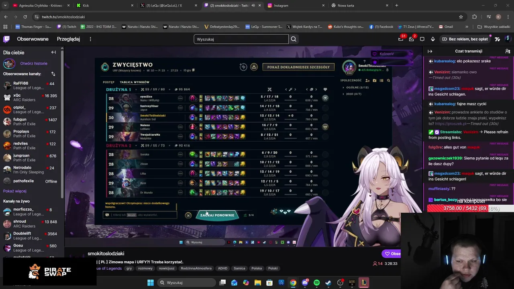The image size is (514, 289).
Task: Click the nowicjusz stream tag
Action: (167, 268)
